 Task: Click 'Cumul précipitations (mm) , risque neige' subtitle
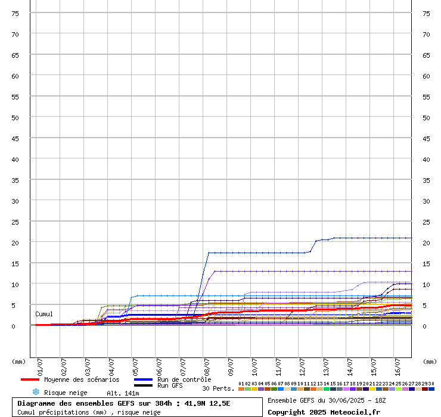pos(89,412)
